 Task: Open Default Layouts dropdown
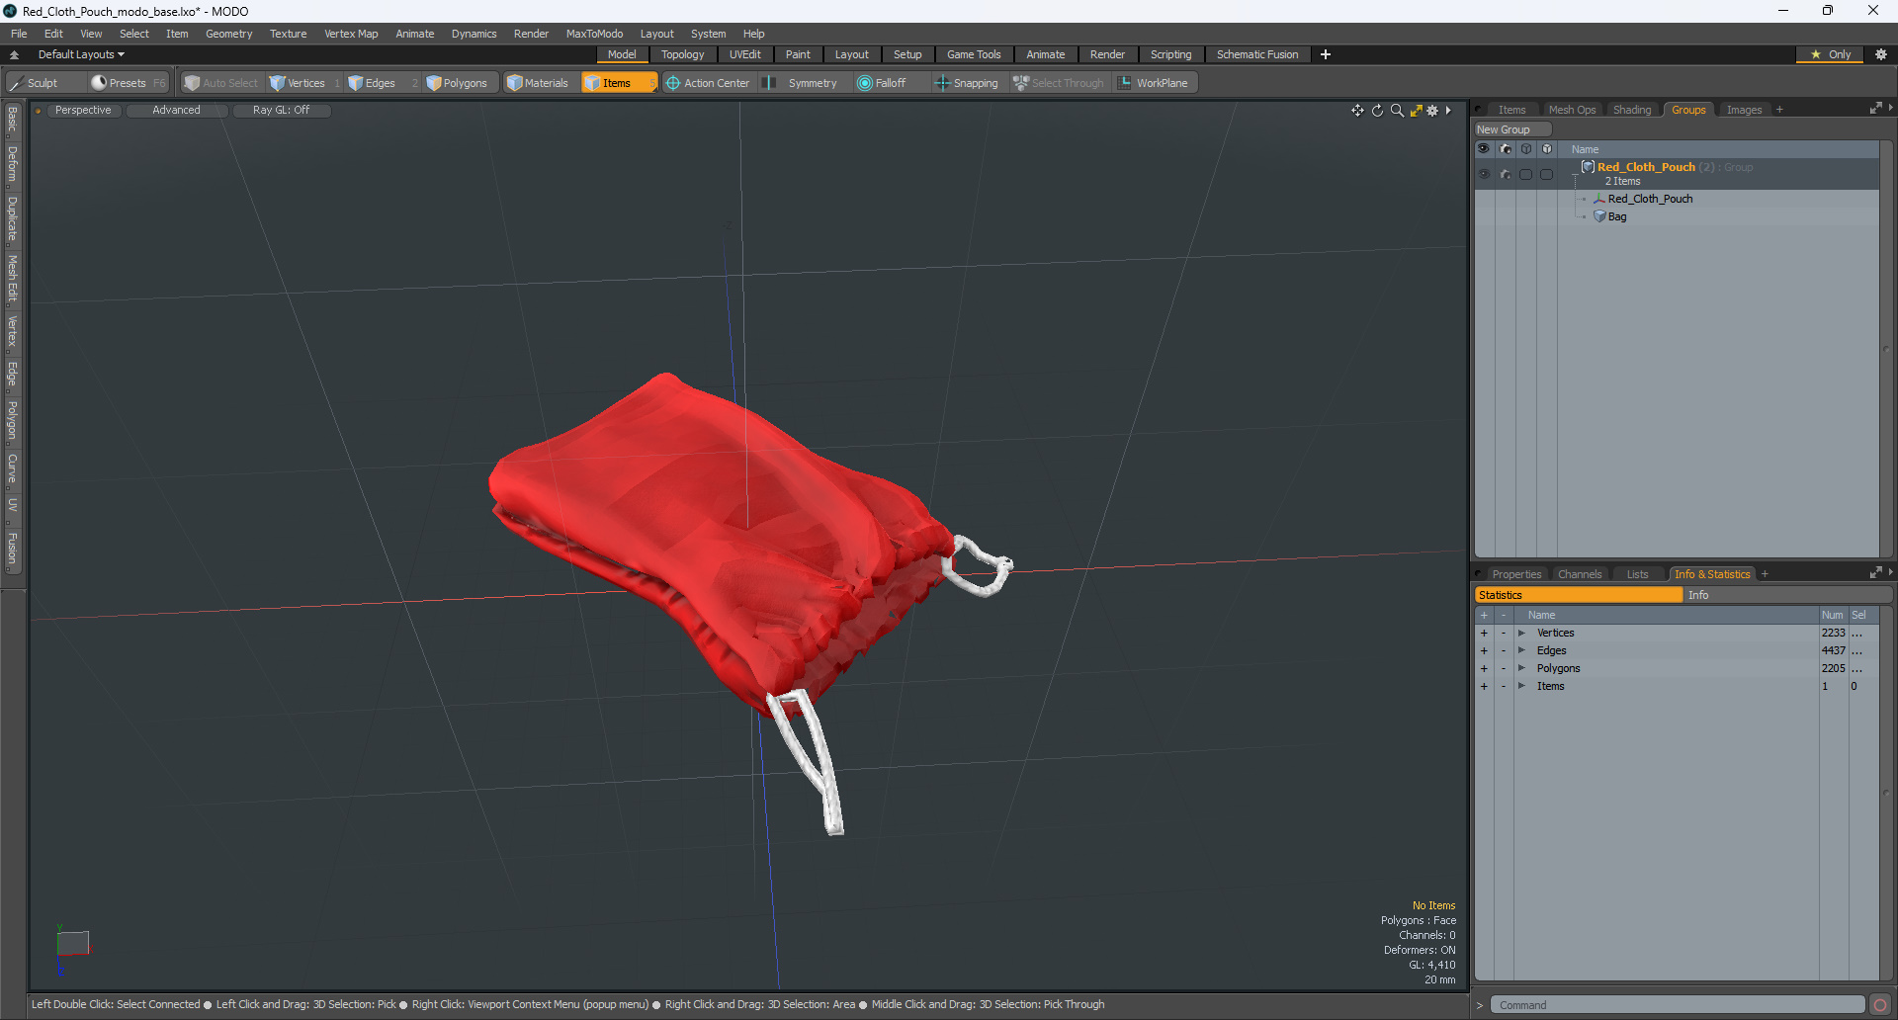[81, 54]
